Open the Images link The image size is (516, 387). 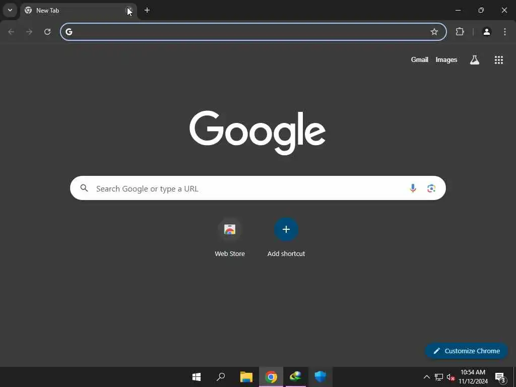[446, 59]
